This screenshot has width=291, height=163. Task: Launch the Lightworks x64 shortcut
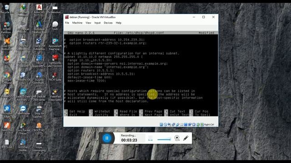[55, 62]
